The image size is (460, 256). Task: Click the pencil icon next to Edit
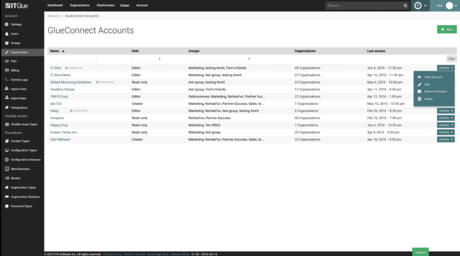pyautogui.click(x=419, y=84)
